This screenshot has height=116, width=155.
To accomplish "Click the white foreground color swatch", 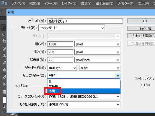I will point(5,100).
